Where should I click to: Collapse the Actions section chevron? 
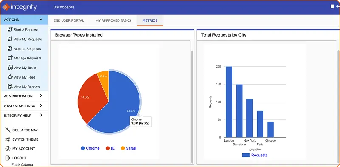[41, 20]
